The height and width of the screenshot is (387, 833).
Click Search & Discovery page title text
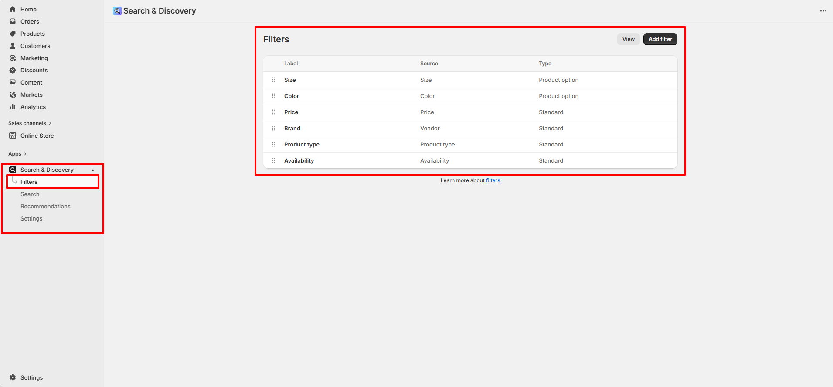click(x=160, y=11)
